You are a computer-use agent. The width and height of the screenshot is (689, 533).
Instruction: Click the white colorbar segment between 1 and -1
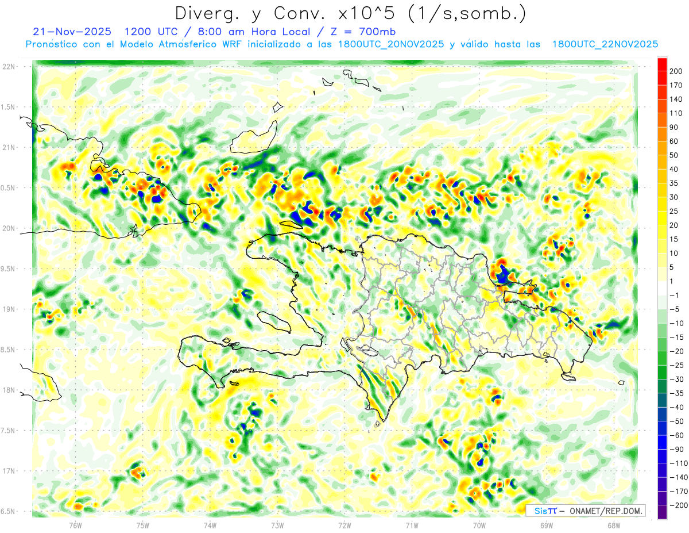(x=662, y=288)
